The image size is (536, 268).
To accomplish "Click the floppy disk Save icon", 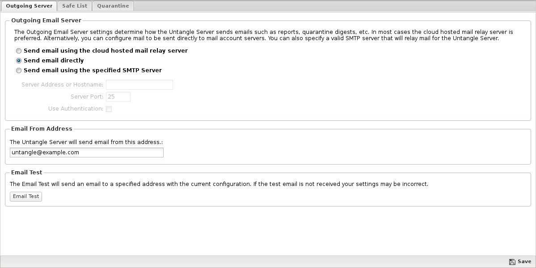I will click(x=512, y=262).
